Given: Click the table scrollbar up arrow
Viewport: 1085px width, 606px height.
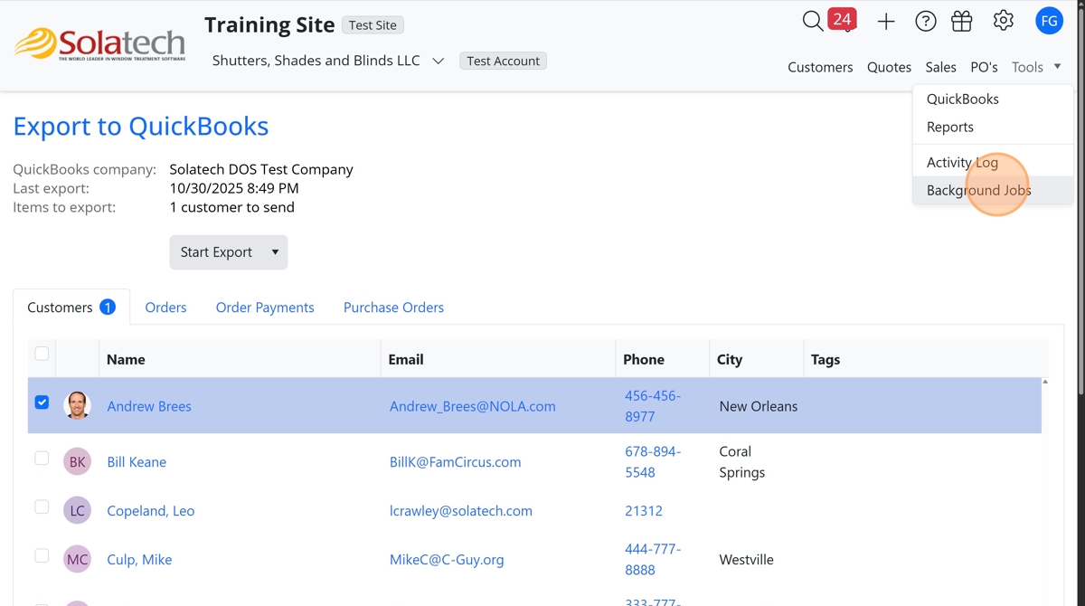Looking at the screenshot, I should pos(1045,382).
